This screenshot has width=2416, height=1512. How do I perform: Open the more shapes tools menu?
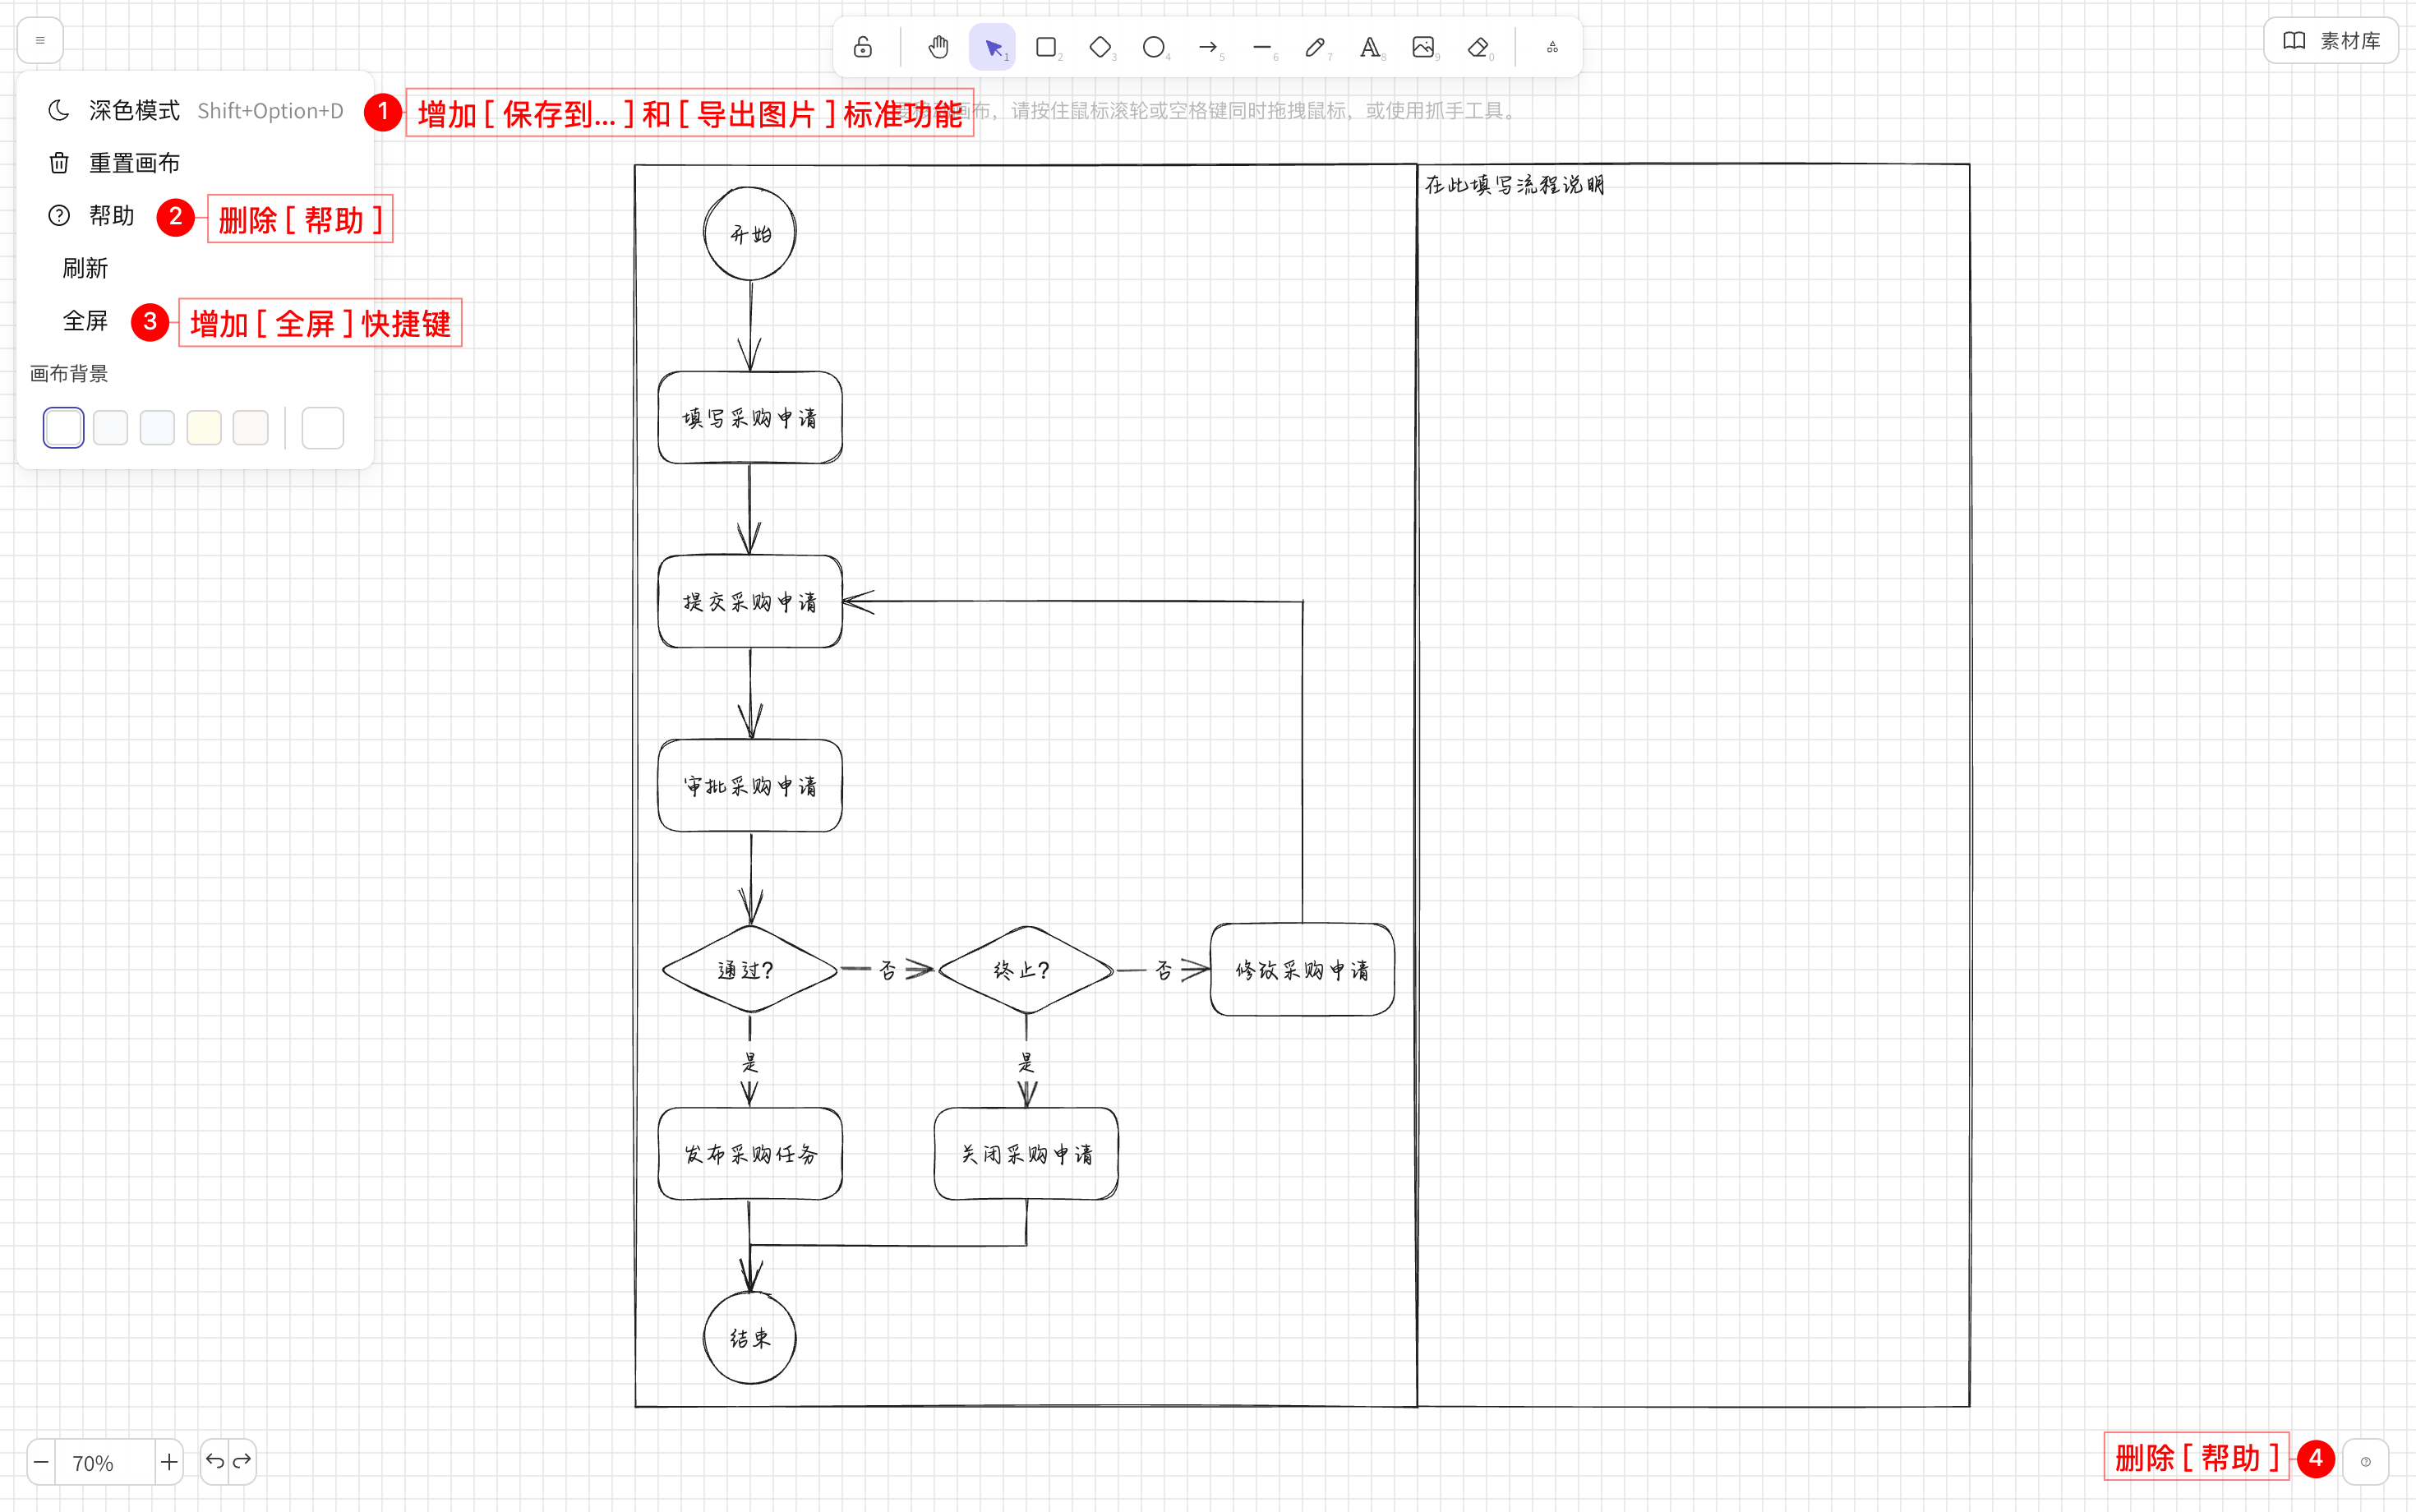click(x=1552, y=47)
